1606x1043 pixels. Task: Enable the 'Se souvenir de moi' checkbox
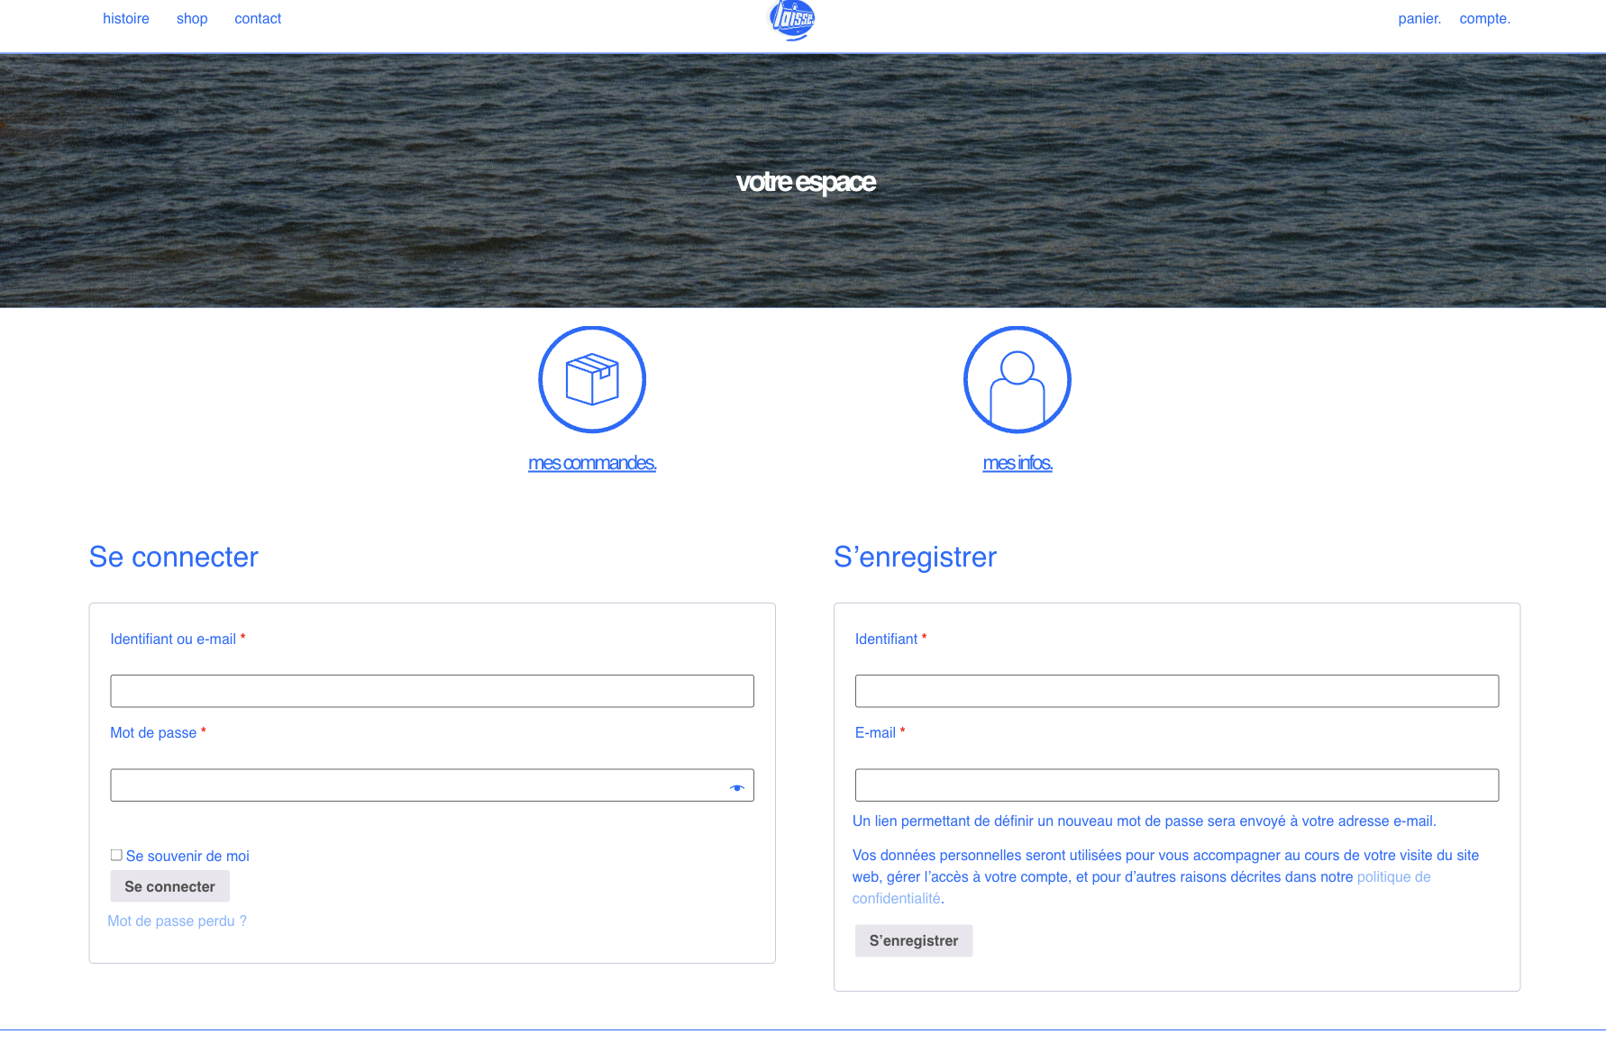coord(116,855)
